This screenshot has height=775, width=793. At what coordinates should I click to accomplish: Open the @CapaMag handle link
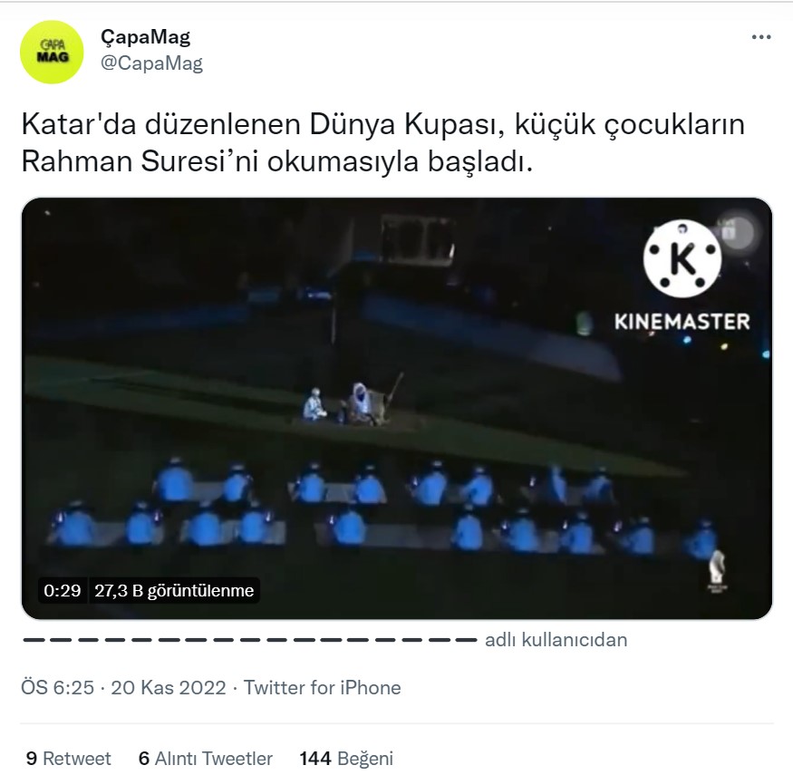coord(151,63)
